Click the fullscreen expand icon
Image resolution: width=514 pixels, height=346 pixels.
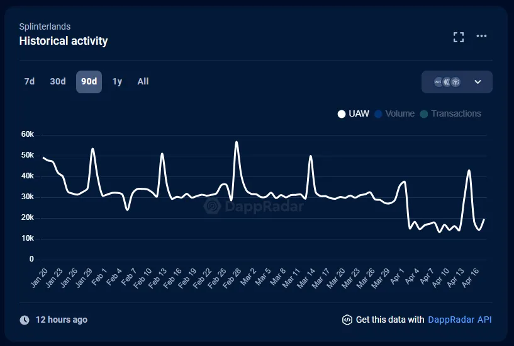pyautogui.click(x=459, y=37)
